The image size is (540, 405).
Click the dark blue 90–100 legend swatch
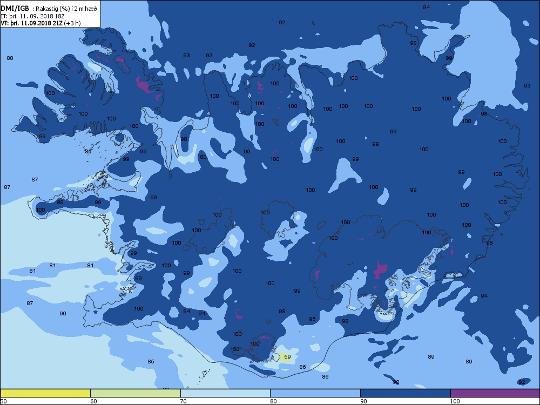point(406,393)
